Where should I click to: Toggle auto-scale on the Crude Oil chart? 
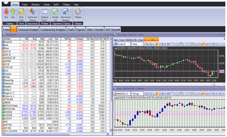point(158,44)
